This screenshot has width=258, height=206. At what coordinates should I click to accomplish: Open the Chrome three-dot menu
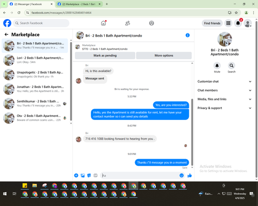(x=253, y=12)
